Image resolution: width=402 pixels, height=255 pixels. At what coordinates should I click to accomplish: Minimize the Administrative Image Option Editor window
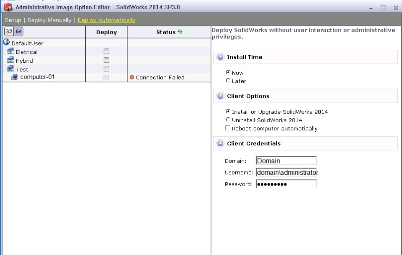pos(371,8)
